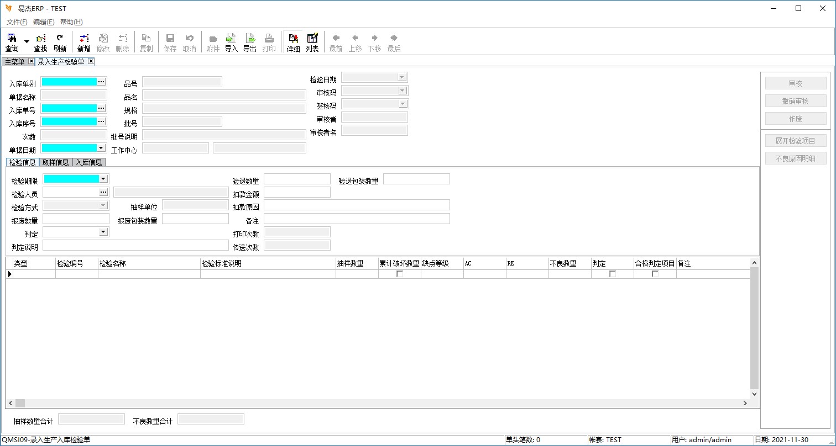Click the 导入 (Import) toolbar icon
The height and width of the screenshot is (446, 836).
[x=231, y=42]
